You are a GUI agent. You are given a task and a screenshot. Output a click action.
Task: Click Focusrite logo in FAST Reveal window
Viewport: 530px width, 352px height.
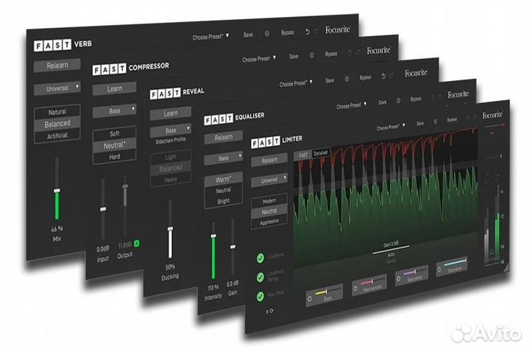416,73
